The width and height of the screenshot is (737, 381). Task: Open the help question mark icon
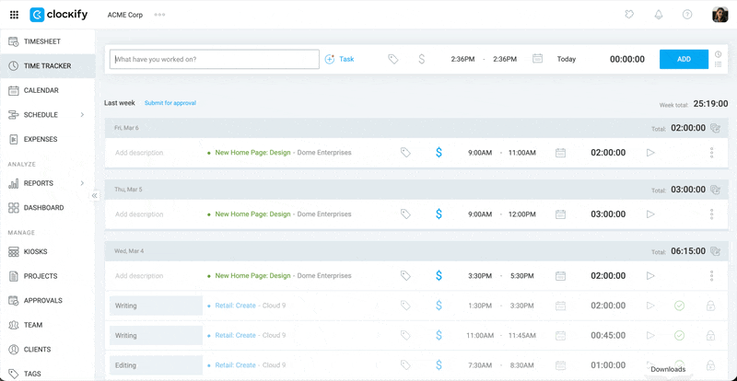pyautogui.click(x=686, y=15)
